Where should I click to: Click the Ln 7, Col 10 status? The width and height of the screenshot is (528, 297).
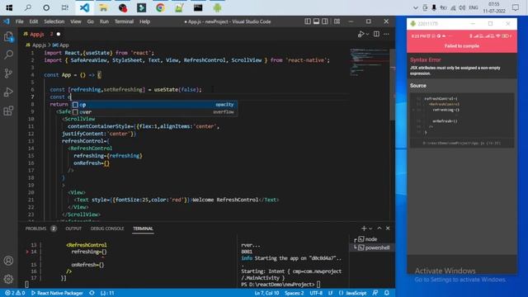[x=266, y=293]
